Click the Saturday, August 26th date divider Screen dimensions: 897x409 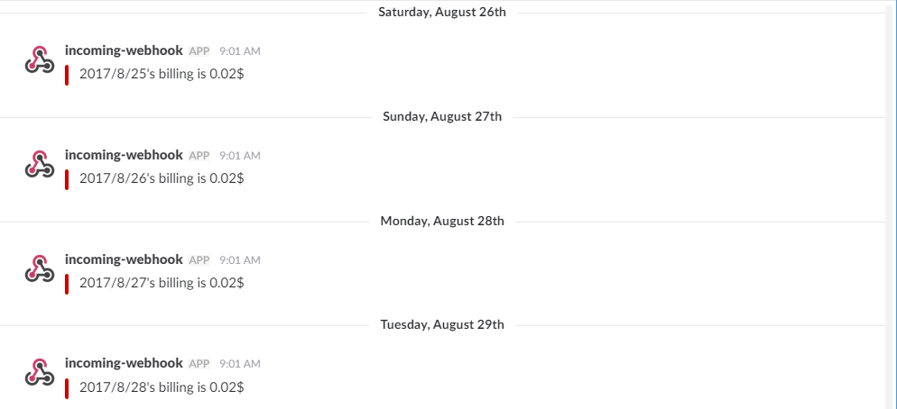coord(442,13)
